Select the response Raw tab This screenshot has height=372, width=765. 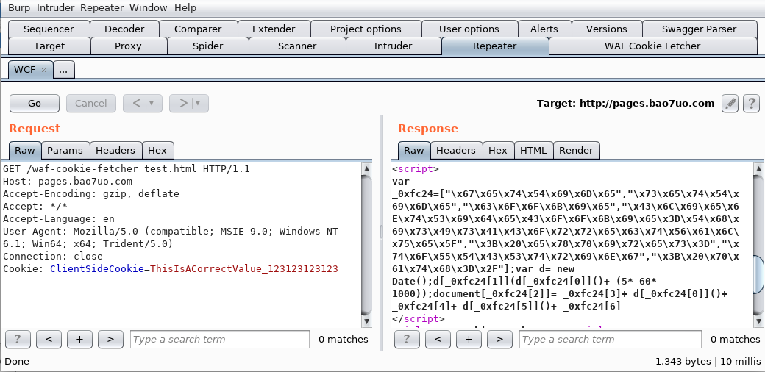pos(414,150)
